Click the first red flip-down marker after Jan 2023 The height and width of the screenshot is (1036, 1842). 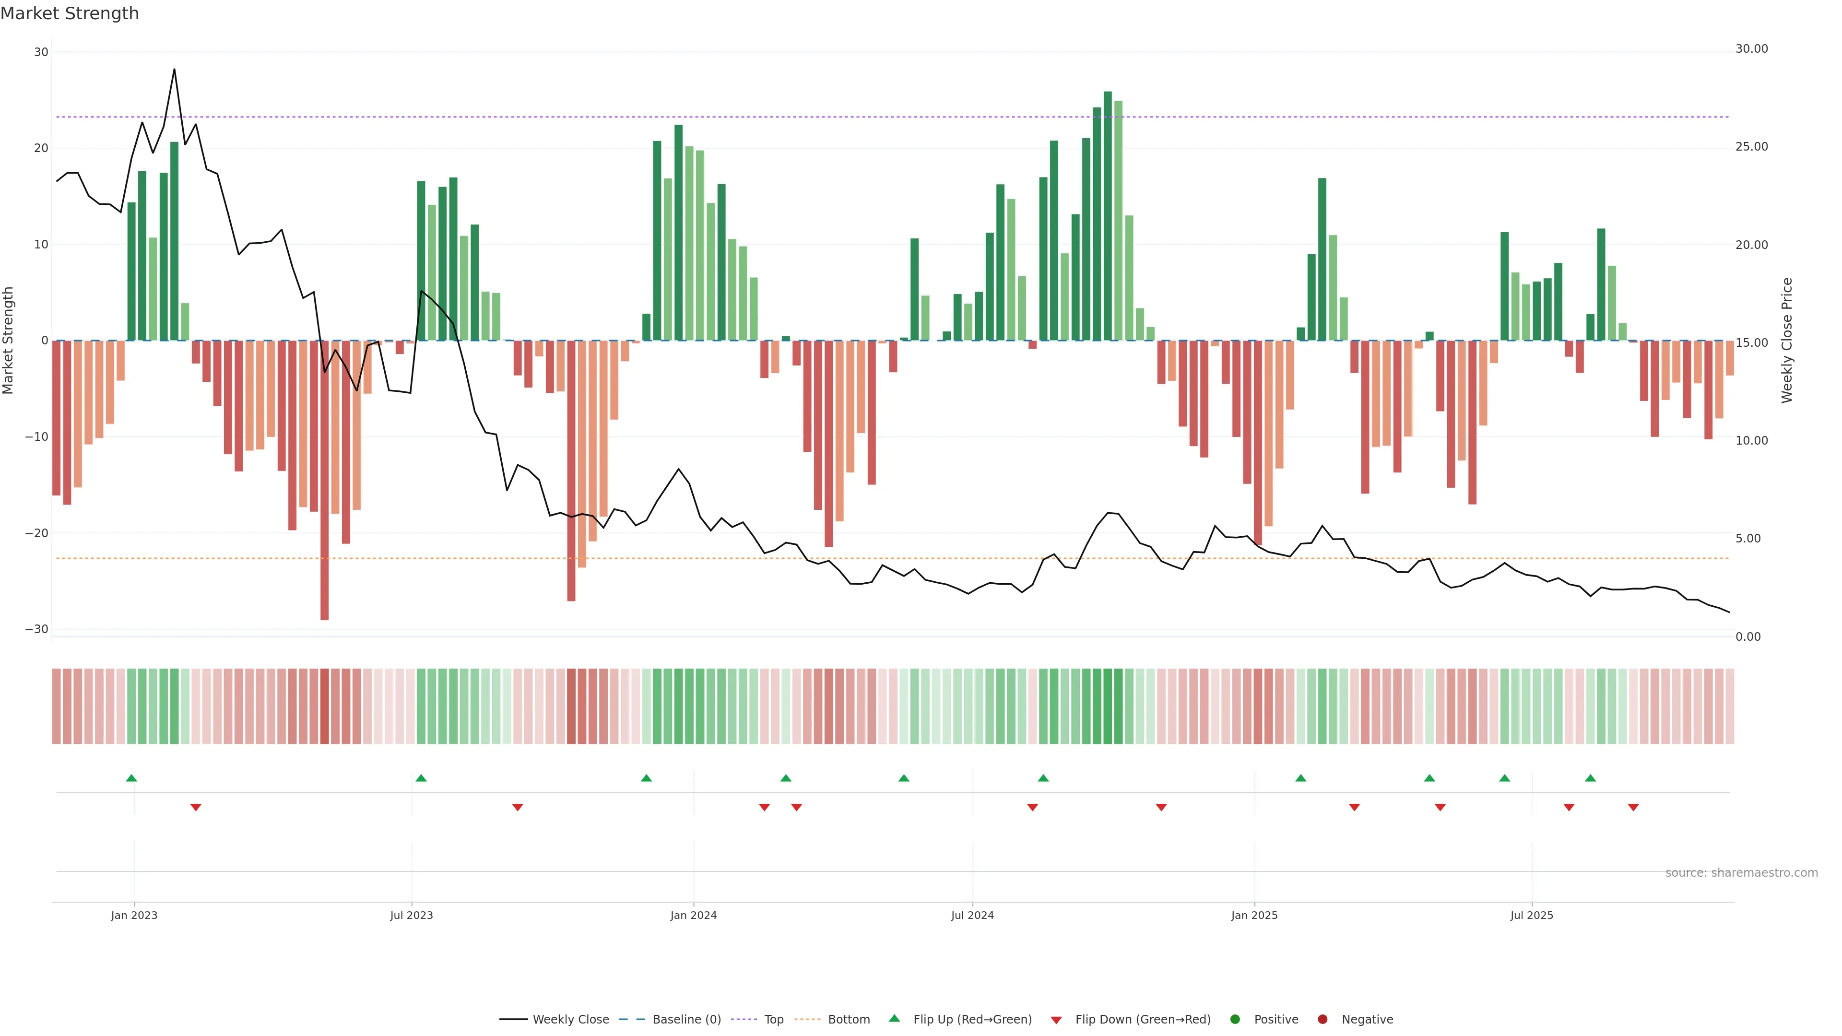pos(195,807)
